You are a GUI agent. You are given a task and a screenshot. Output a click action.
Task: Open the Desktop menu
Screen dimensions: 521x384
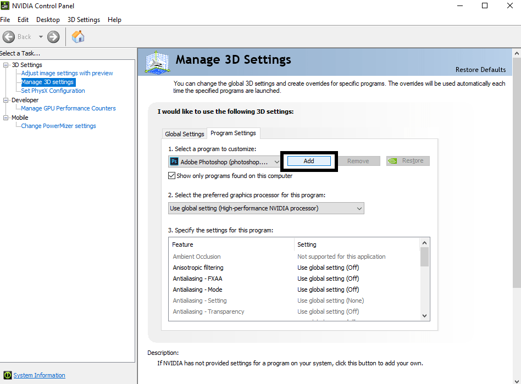[x=48, y=20]
